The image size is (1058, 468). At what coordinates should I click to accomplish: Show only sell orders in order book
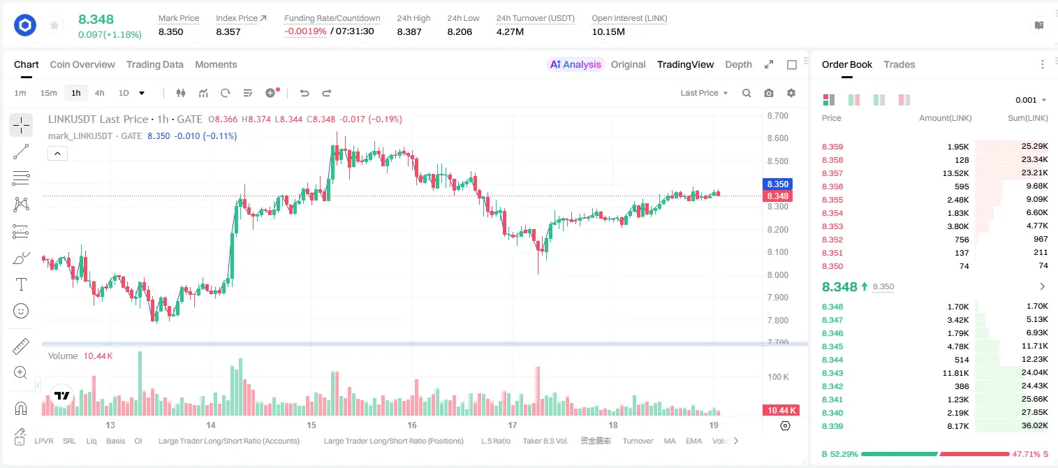tap(902, 100)
